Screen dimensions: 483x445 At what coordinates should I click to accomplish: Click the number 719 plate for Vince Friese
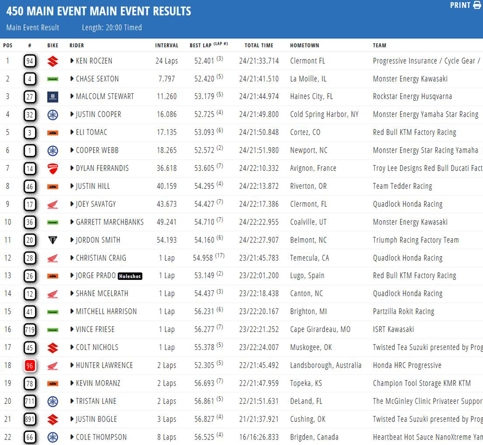(31, 330)
